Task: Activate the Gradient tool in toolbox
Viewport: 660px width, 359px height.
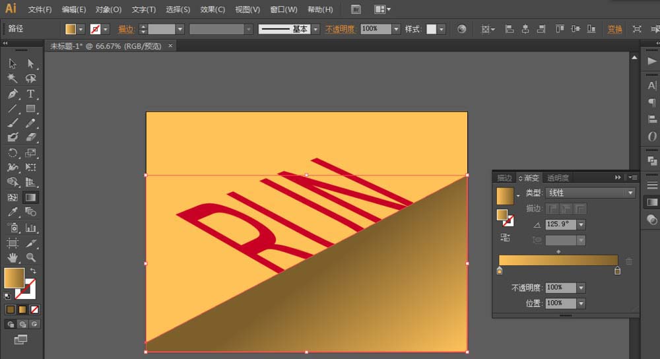Action: coord(30,197)
